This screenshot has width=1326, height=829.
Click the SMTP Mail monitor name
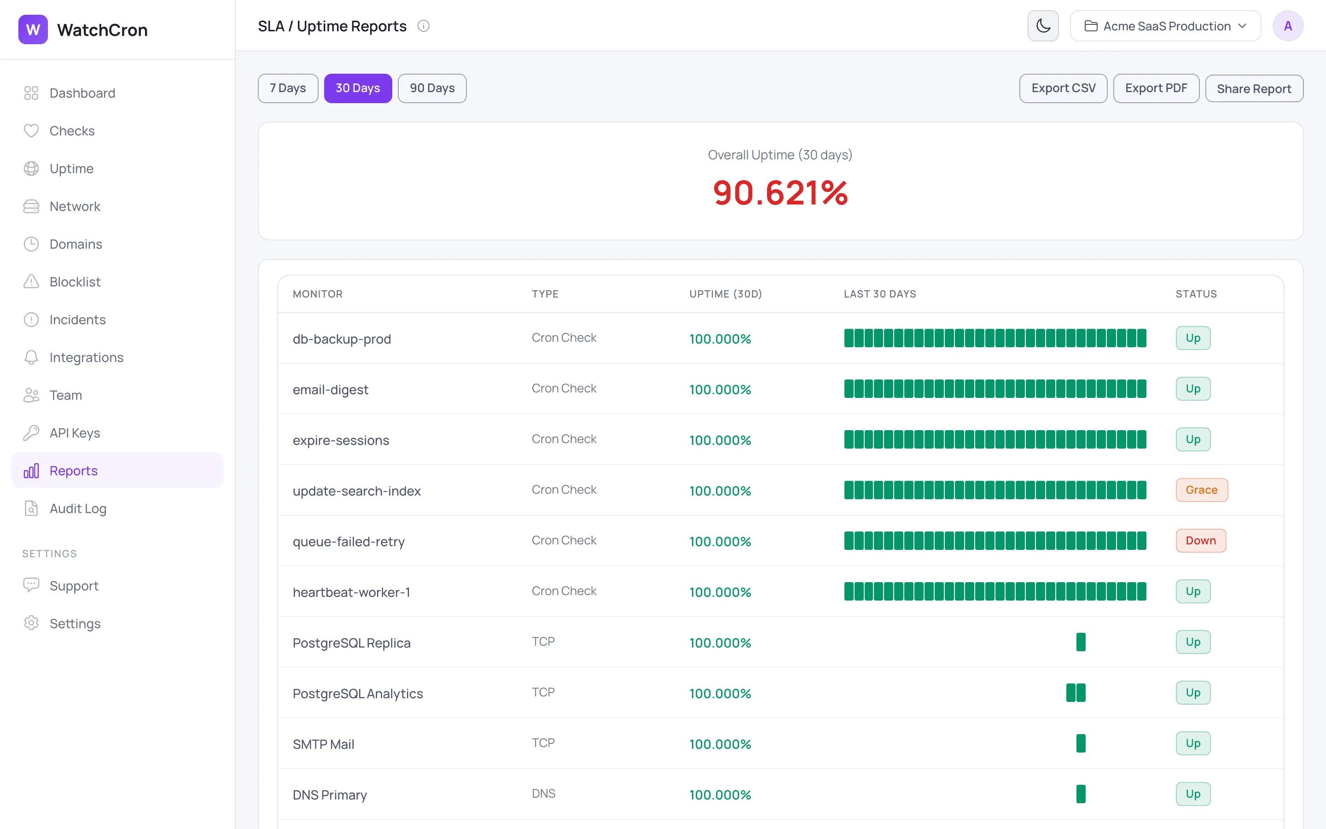click(323, 744)
